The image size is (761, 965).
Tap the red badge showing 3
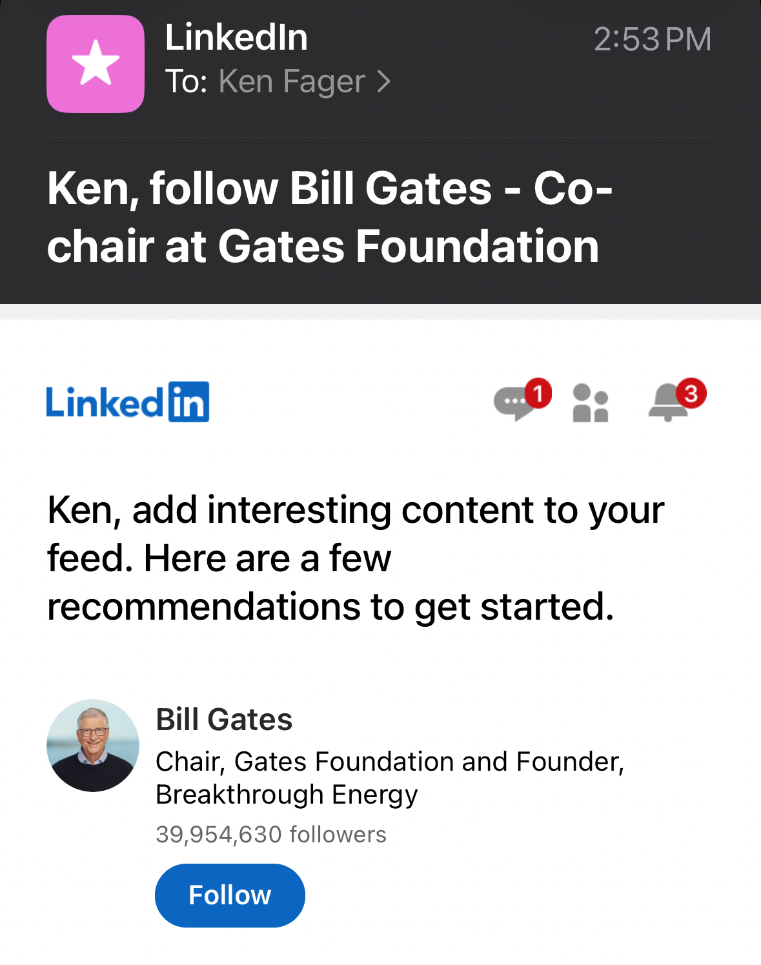click(x=691, y=393)
